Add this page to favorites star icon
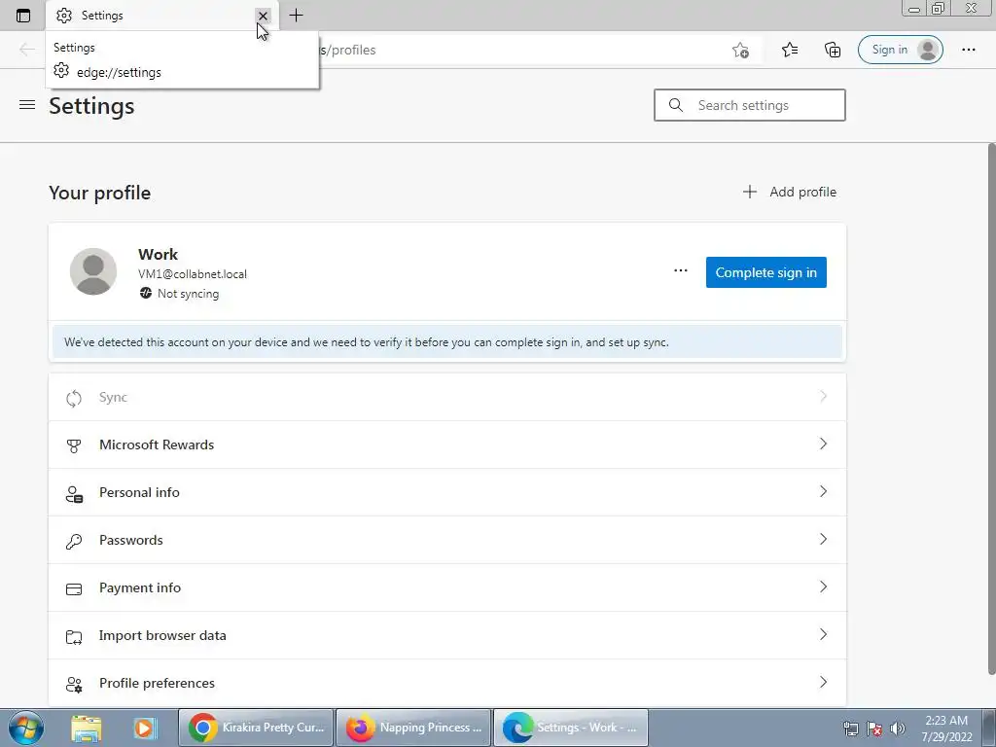Screen dimensions: 996x747 pos(740,50)
